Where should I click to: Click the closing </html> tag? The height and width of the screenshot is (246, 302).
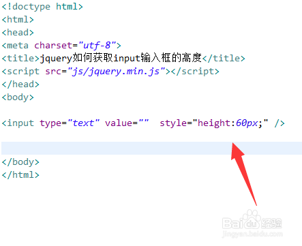[x=20, y=175]
